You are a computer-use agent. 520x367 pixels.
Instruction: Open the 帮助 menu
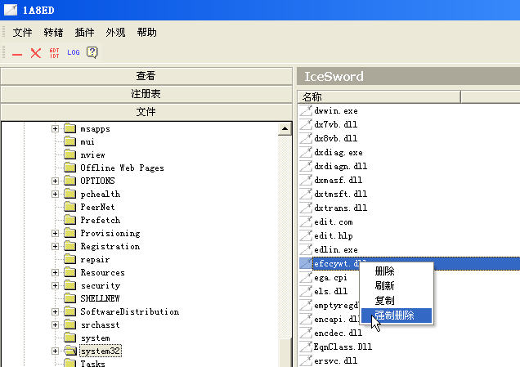pos(146,33)
